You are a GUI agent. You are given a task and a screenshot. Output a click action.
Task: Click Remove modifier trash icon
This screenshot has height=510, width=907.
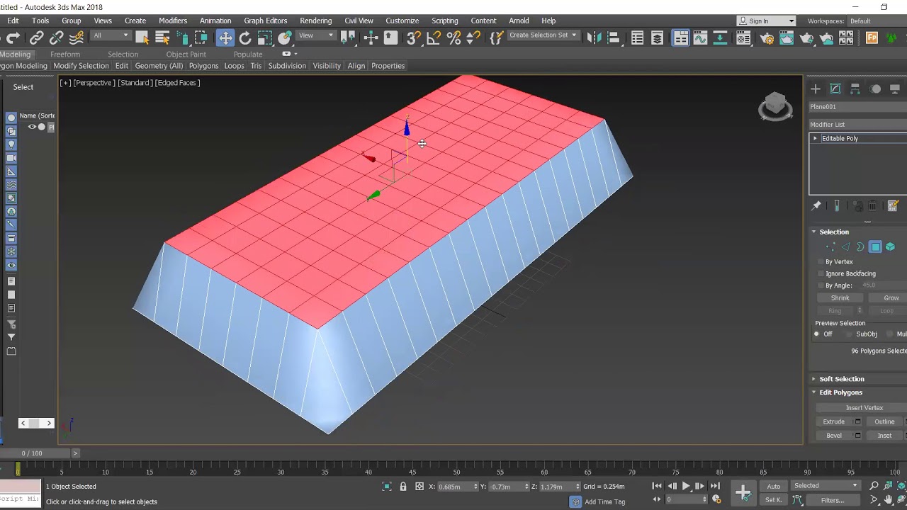[873, 205]
